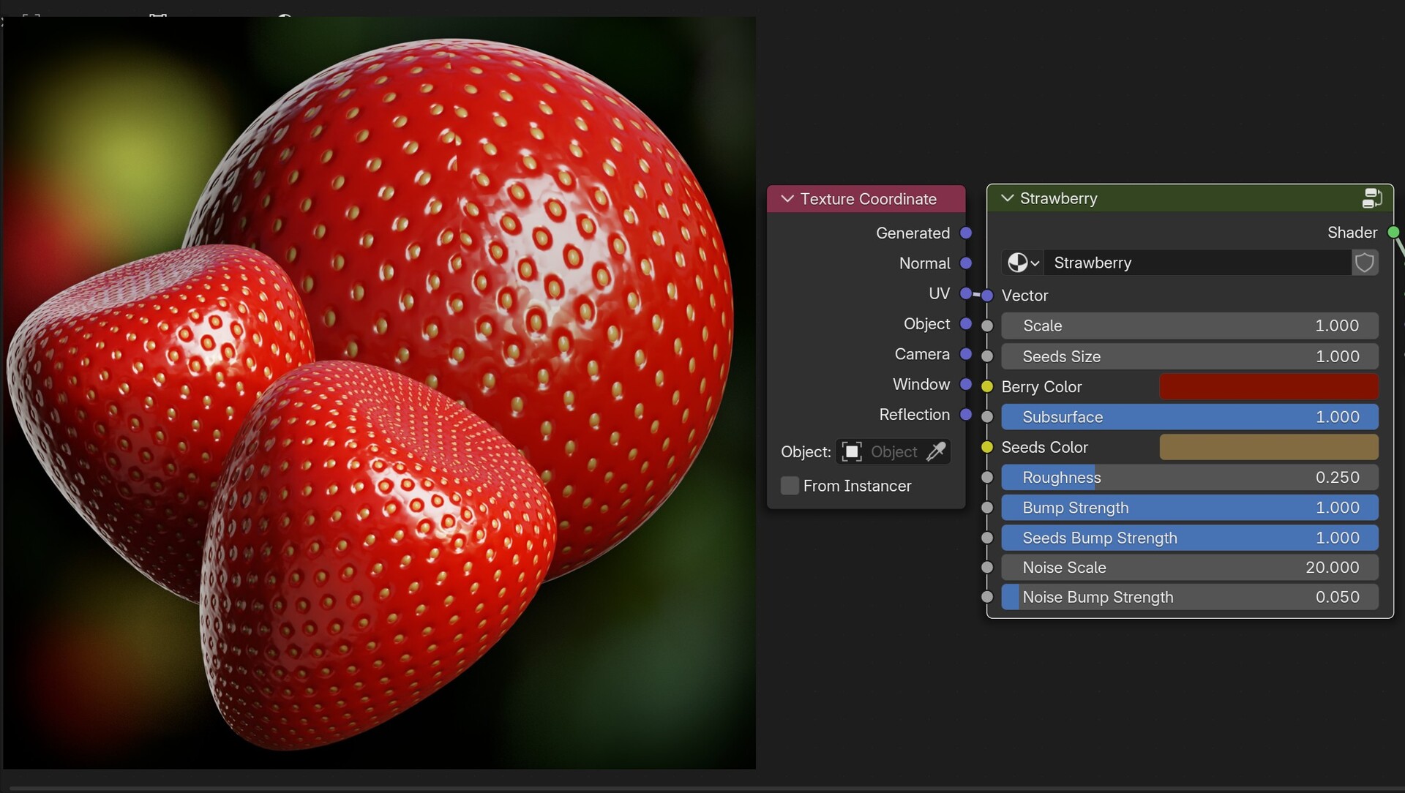1405x793 pixels.
Task: Collapse the Texture Coordinate node
Action: point(788,198)
